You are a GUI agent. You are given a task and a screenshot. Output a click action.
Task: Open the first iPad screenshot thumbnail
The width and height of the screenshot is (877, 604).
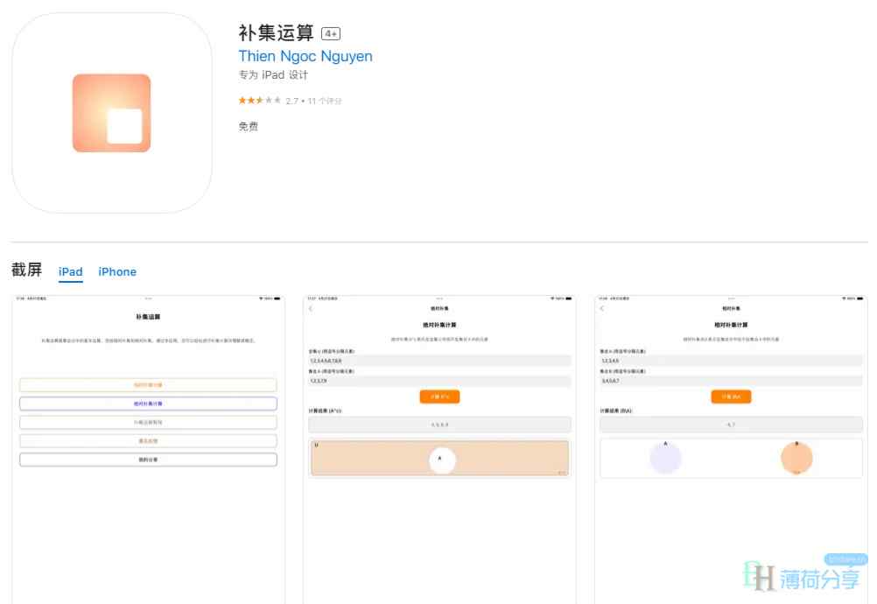coord(148,448)
